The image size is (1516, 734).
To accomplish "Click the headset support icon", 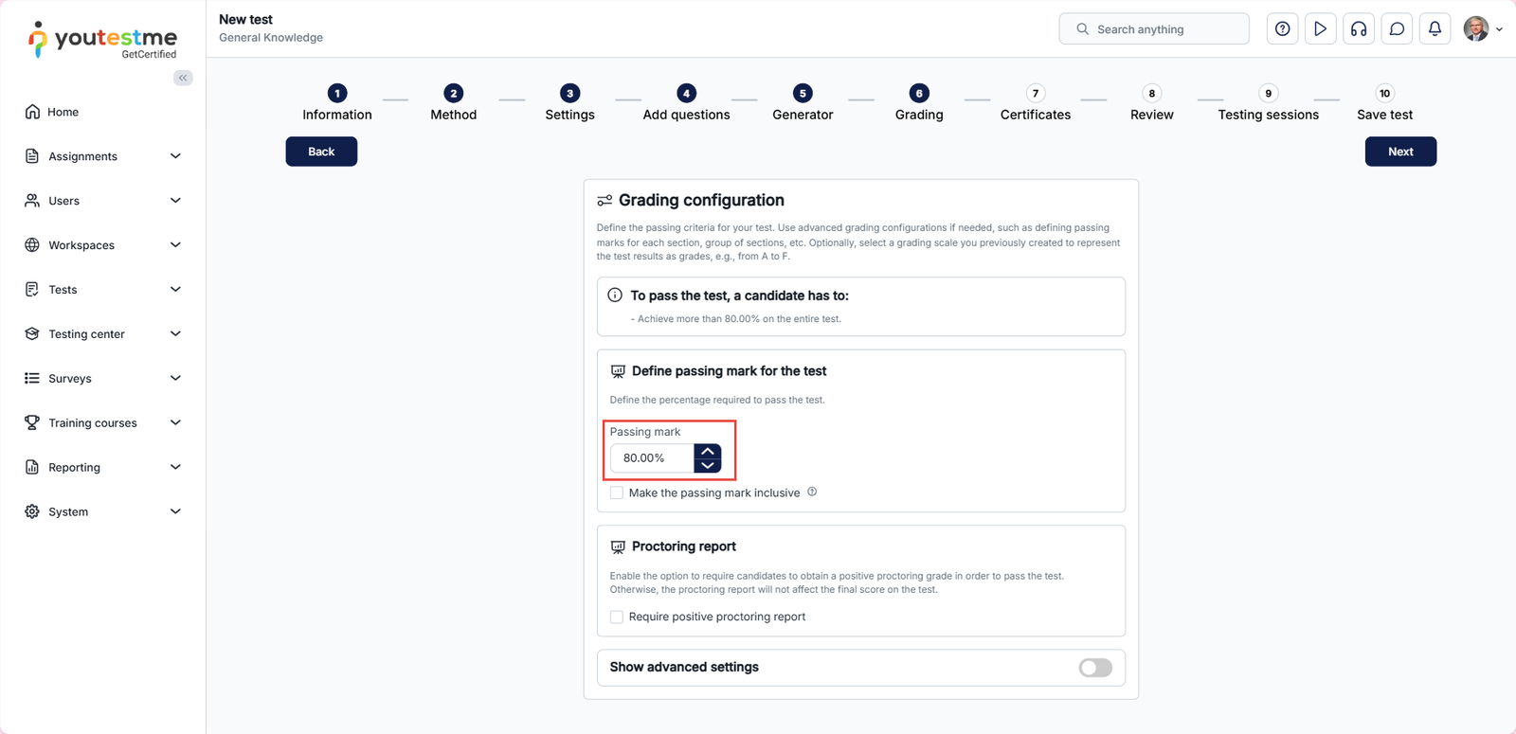I will (x=1359, y=29).
